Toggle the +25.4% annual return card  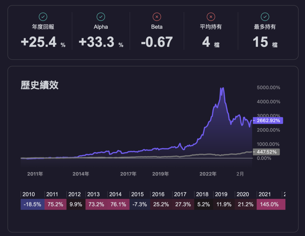coord(43,31)
